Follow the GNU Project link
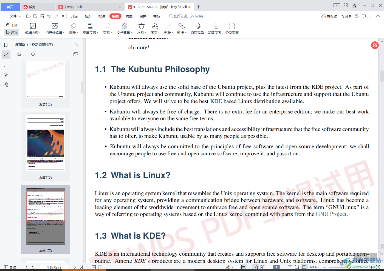This screenshot has height=271, width=384. (x=331, y=214)
